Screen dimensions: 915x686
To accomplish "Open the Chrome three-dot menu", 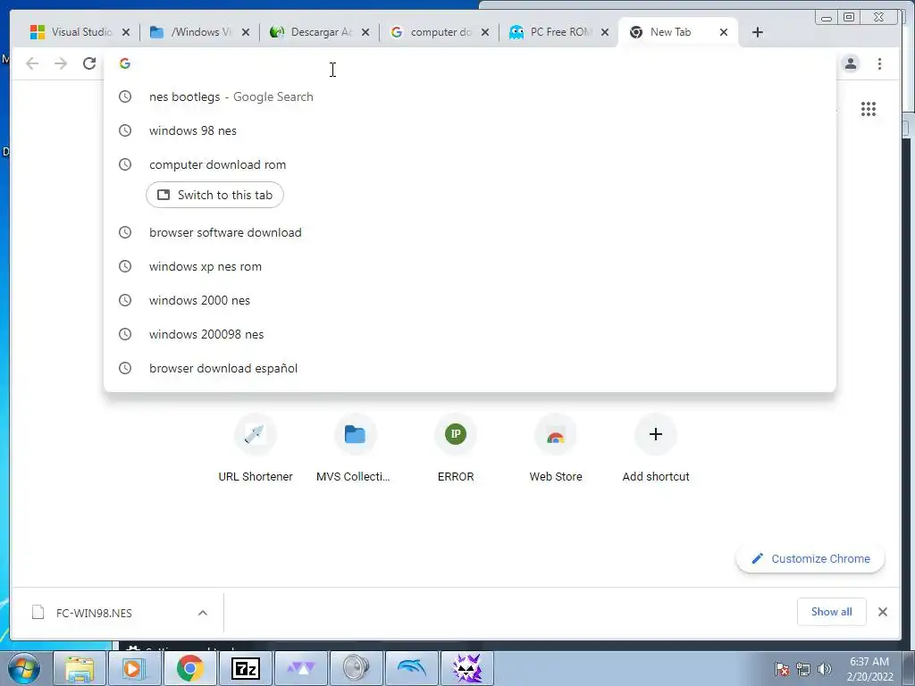I will [879, 63].
